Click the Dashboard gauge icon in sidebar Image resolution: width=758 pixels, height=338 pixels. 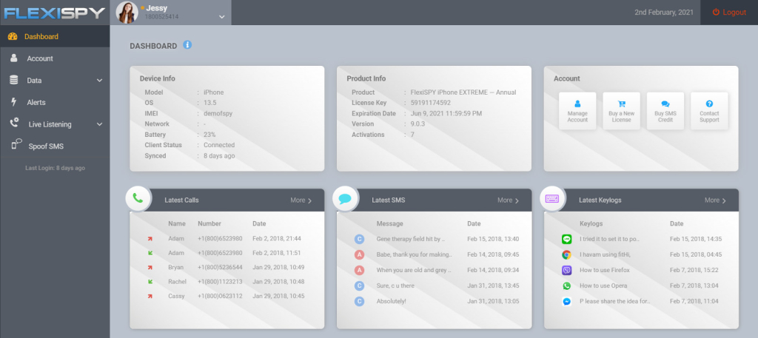pyautogui.click(x=13, y=36)
